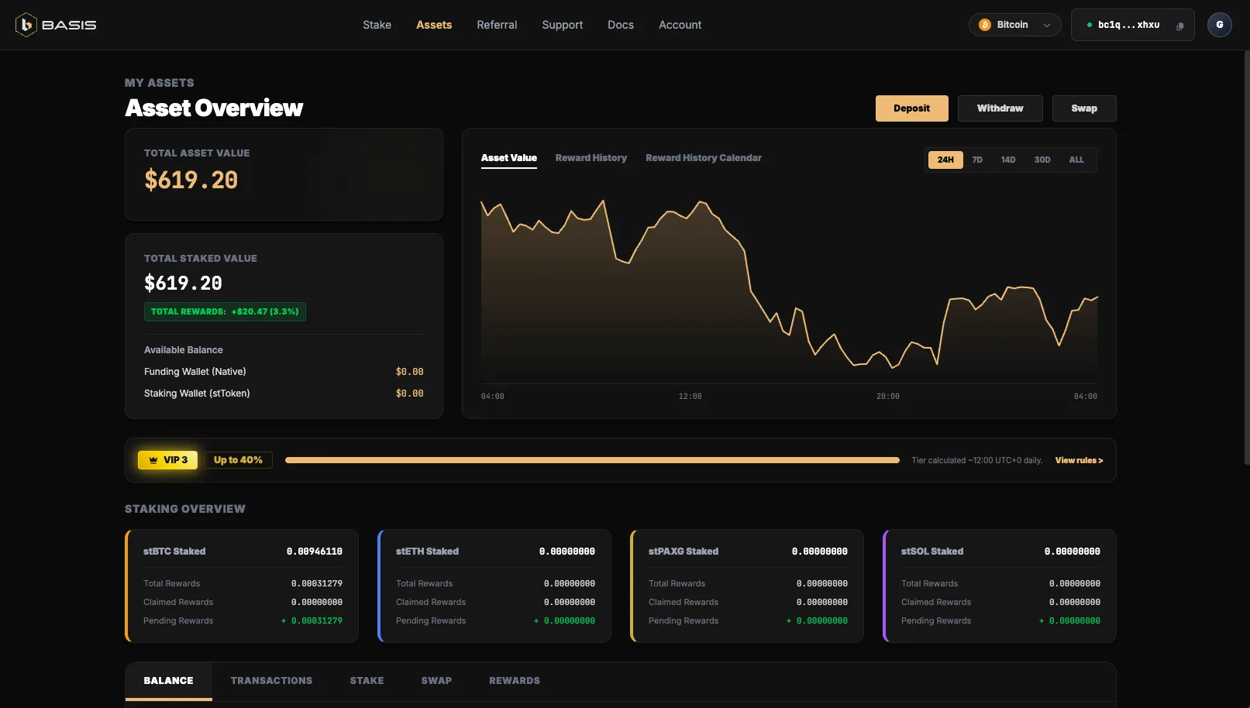Click the Bitcoin coin icon
The image size is (1250, 708).
point(985,25)
